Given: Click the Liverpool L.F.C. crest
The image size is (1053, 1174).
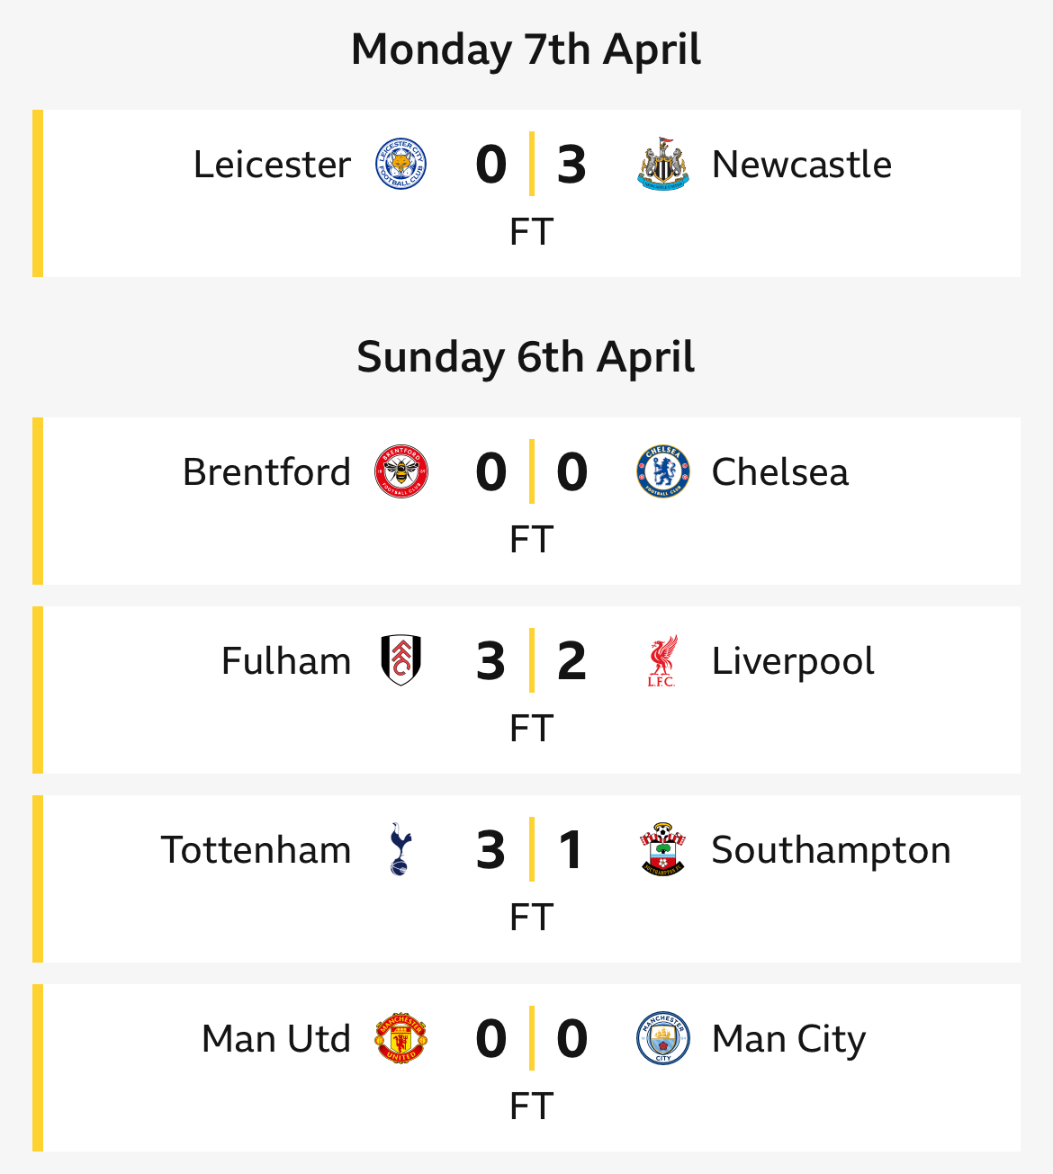Looking at the screenshot, I should pyautogui.click(x=663, y=661).
